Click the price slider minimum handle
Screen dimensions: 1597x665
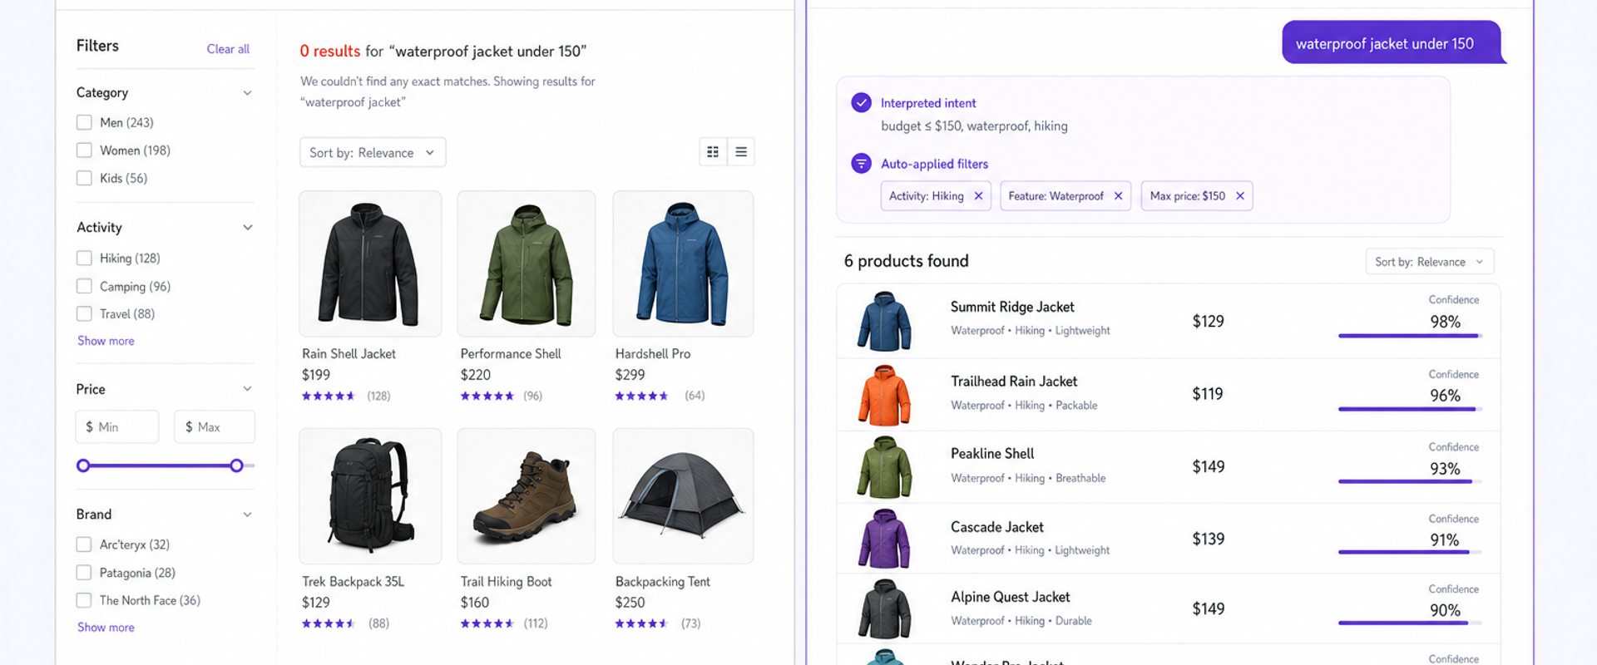83,465
